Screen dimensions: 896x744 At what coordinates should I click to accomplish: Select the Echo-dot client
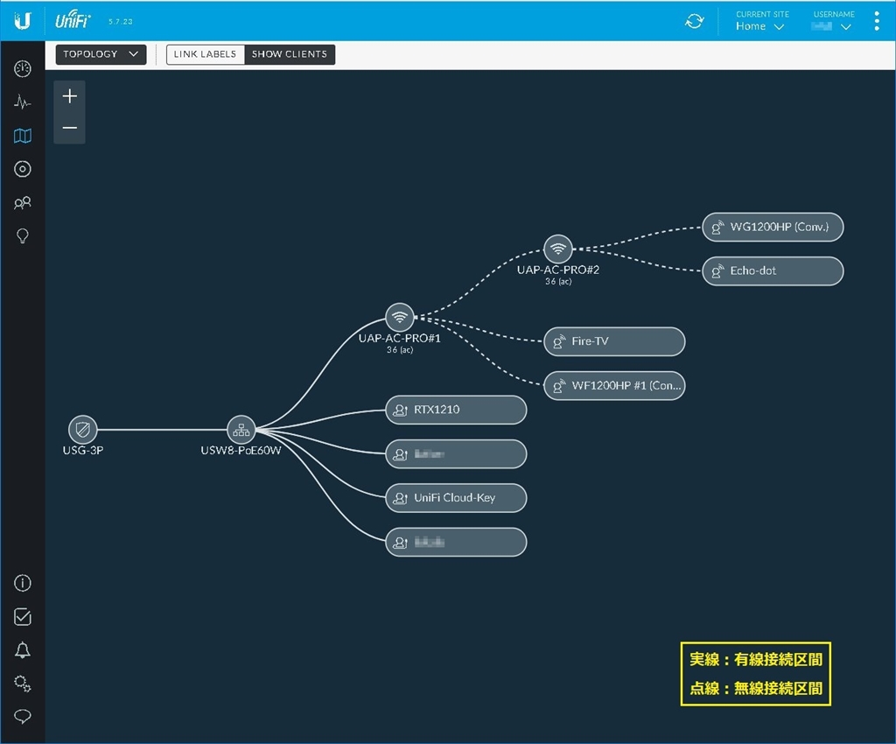pos(773,270)
